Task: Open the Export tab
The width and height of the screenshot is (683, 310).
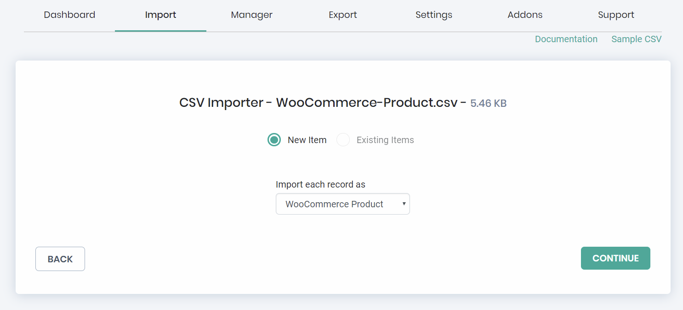Action: point(342,15)
